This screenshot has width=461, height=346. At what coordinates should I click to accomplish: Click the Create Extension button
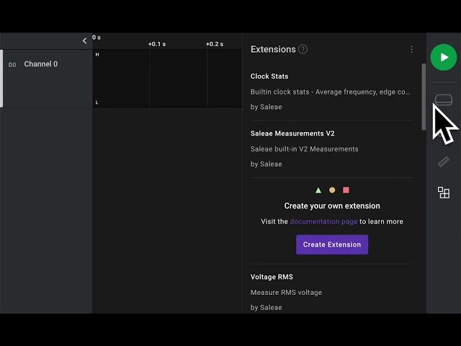point(331,244)
